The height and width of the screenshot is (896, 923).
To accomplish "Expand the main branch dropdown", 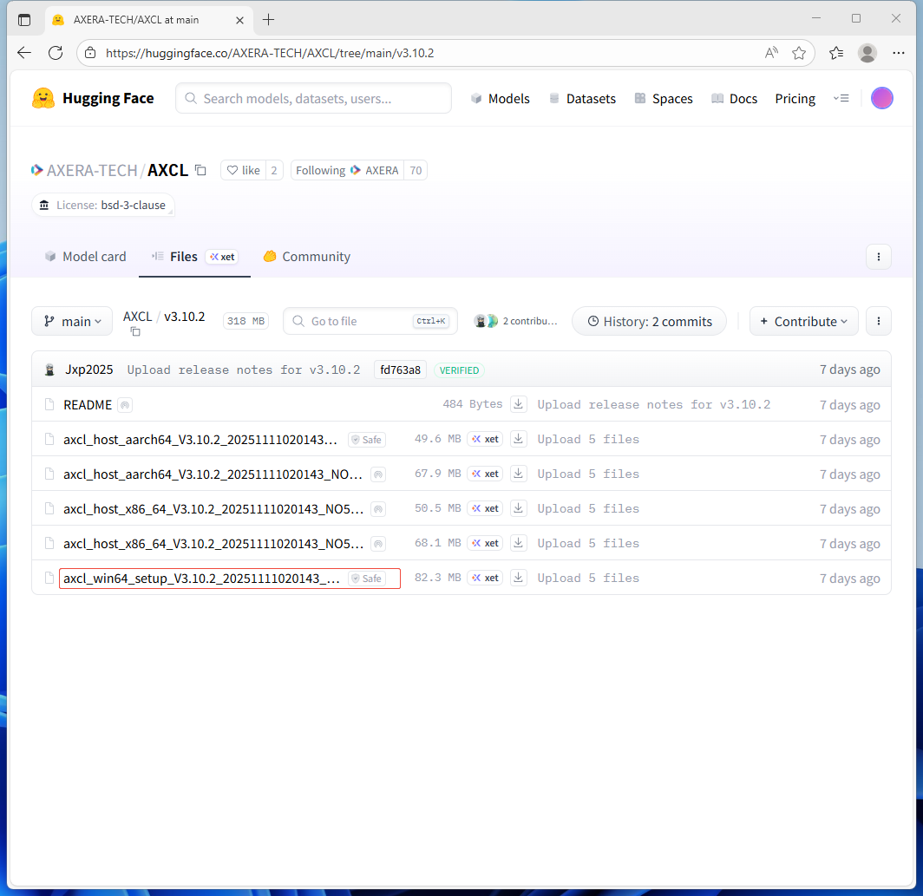I will click(72, 321).
